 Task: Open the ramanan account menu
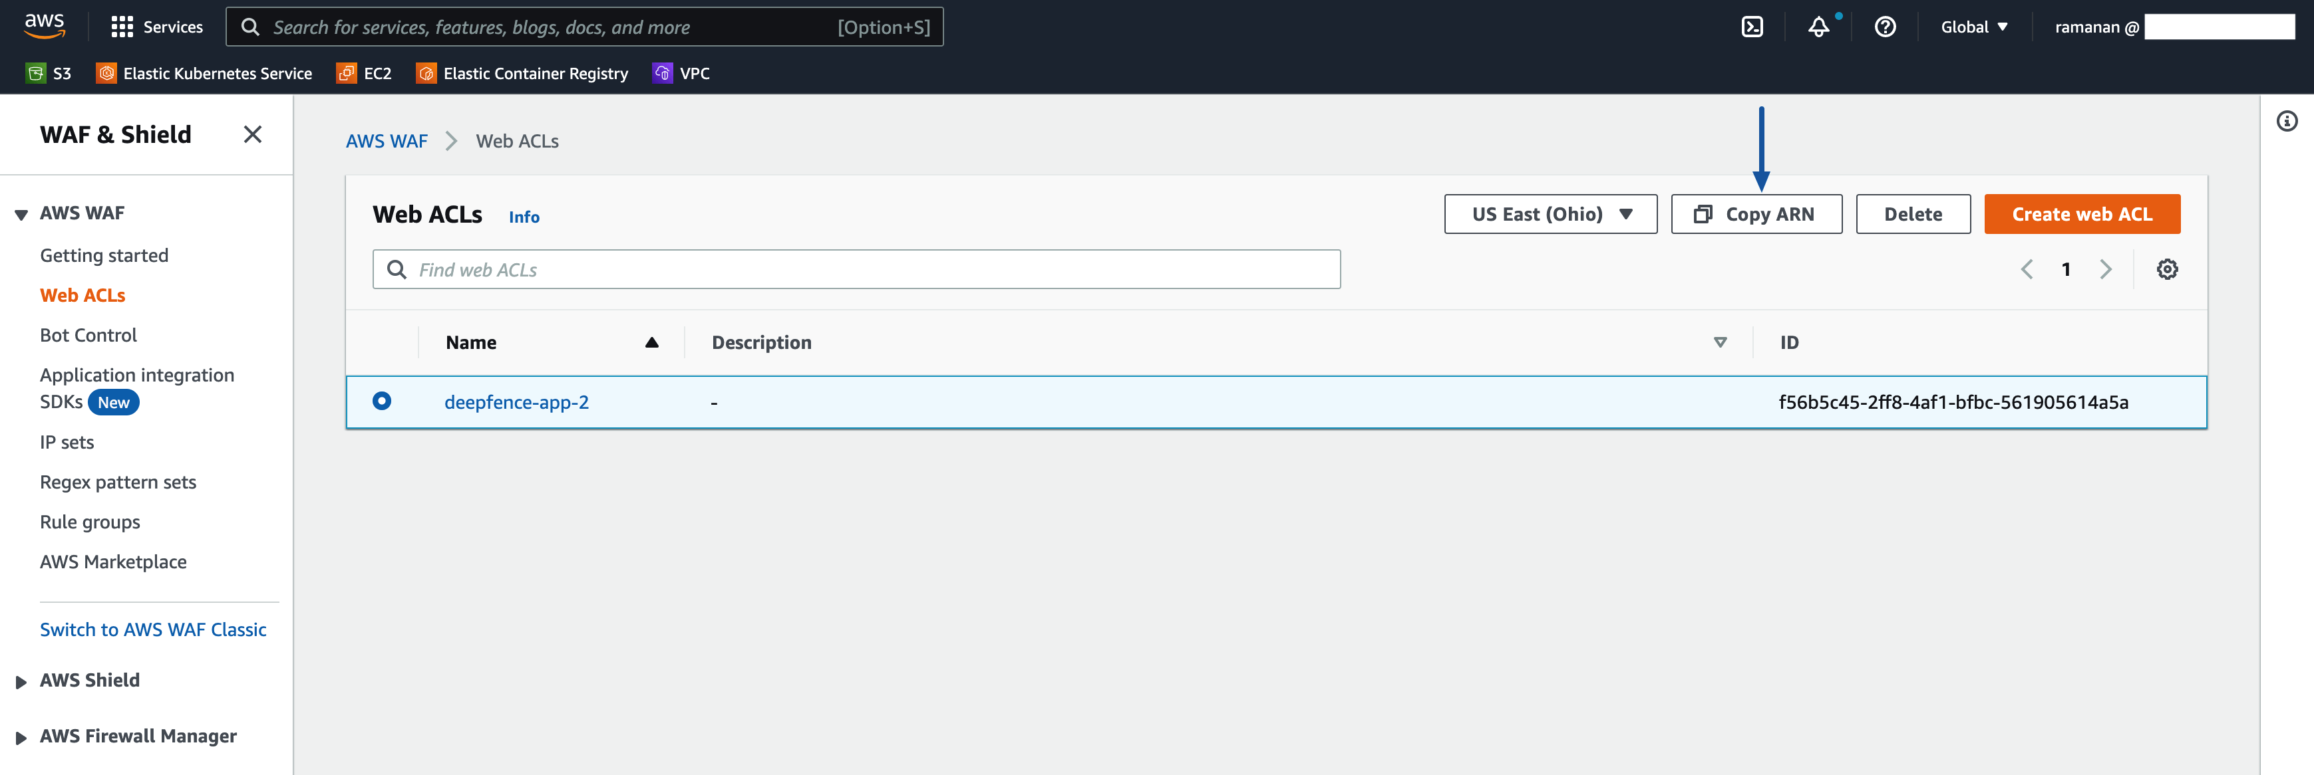[2174, 27]
